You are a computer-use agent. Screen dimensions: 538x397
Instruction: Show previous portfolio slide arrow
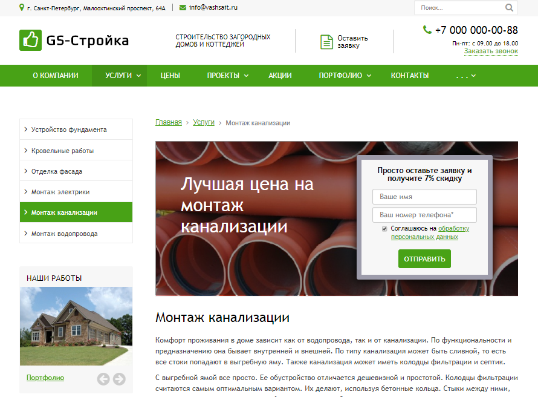(x=103, y=379)
